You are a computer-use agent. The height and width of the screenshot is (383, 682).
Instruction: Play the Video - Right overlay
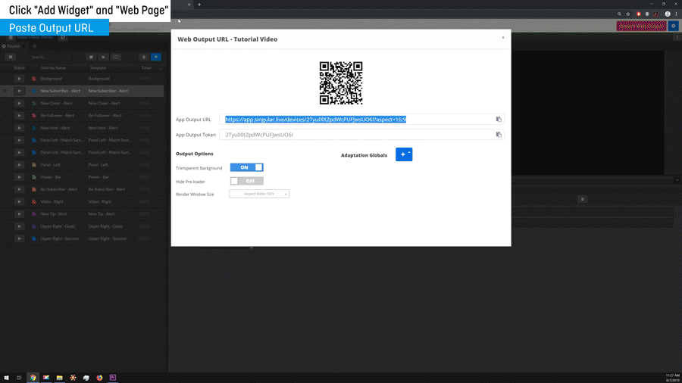(x=19, y=201)
